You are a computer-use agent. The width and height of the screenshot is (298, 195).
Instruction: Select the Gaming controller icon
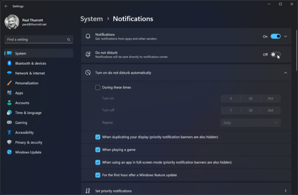pyautogui.click(x=9, y=123)
